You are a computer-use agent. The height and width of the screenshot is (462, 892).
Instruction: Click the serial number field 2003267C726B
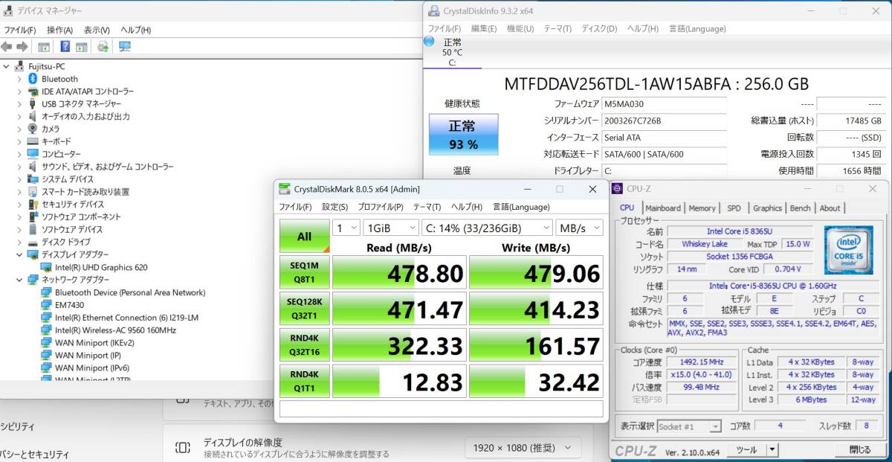[x=664, y=121]
